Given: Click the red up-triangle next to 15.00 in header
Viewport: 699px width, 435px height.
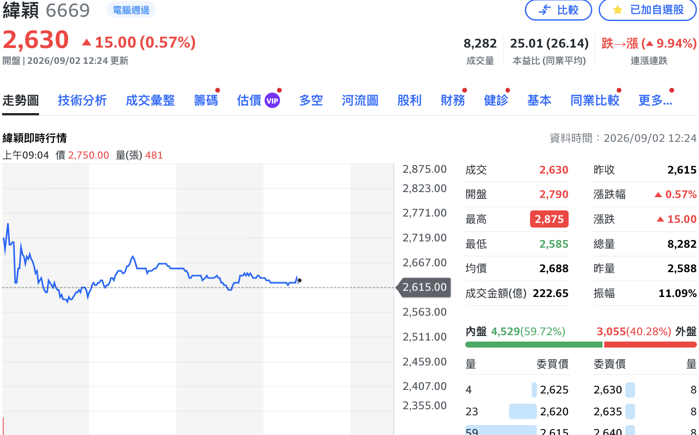Looking at the screenshot, I should [87, 42].
